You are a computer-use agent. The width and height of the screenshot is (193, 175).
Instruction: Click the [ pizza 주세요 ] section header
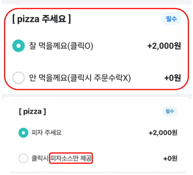42,19
